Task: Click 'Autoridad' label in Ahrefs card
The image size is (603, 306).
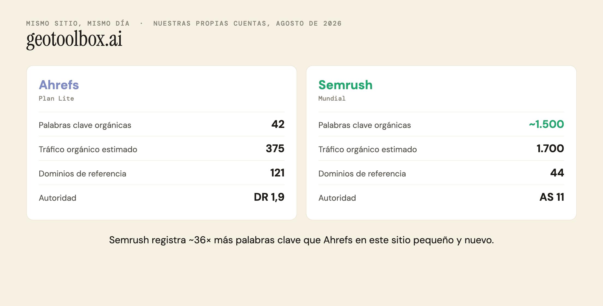Action: [57, 198]
